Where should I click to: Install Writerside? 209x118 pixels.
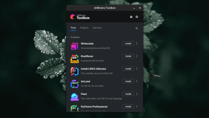click(128, 44)
